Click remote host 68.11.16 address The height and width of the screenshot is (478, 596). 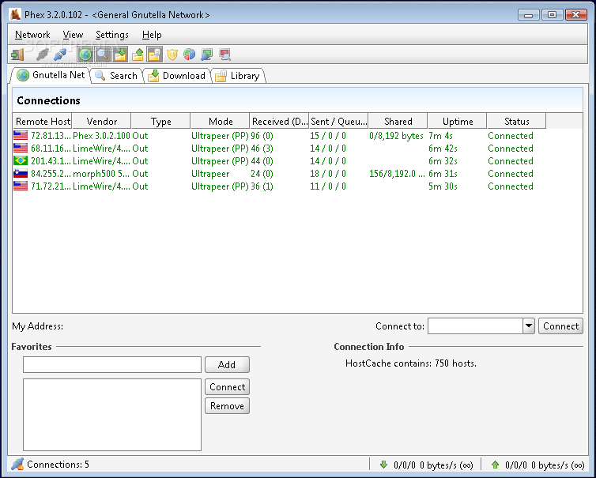point(51,149)
